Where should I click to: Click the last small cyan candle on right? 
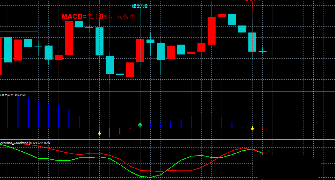pos(262,51)
